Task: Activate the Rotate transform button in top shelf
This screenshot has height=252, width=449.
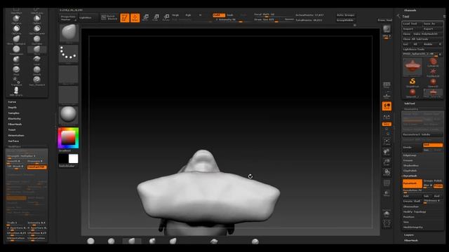Action: (166, 17)
